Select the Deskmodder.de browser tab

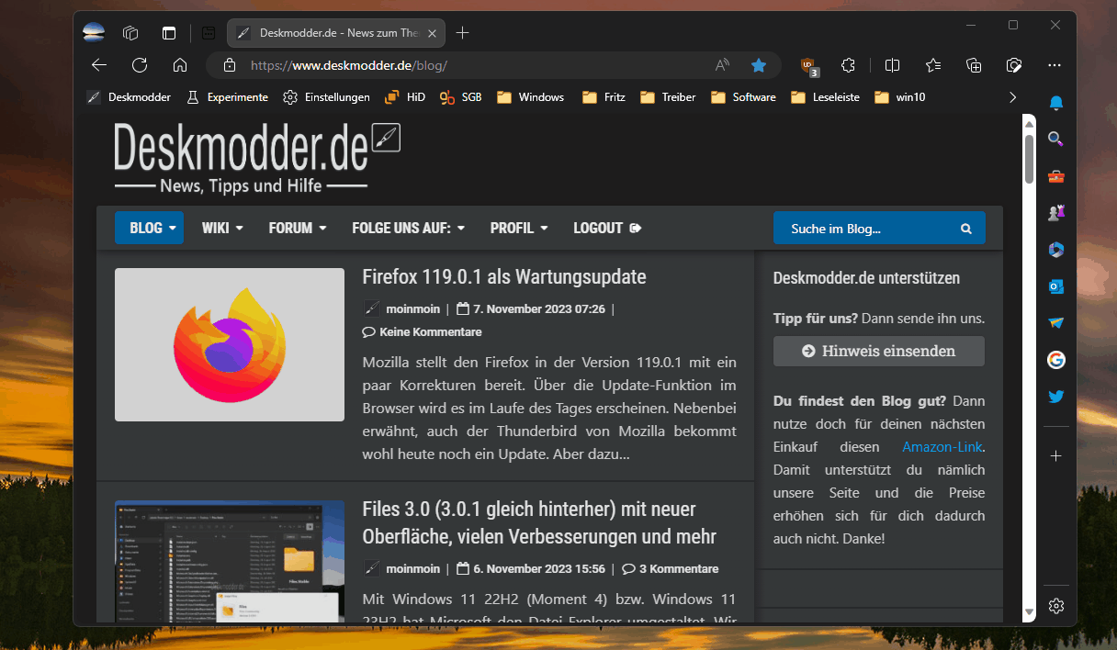(336, 33)
